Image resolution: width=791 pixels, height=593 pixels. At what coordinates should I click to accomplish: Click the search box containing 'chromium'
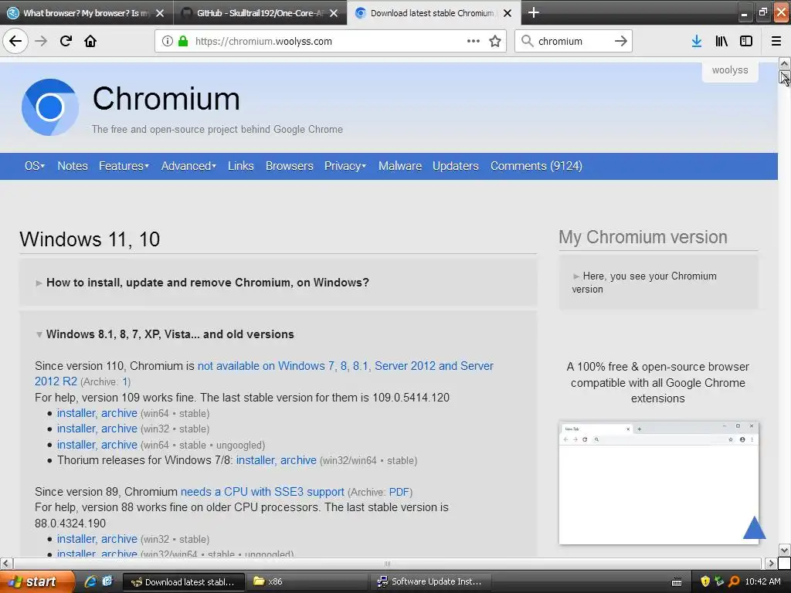(572, 41)
